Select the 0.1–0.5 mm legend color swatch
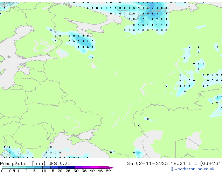 coord(6,167)
